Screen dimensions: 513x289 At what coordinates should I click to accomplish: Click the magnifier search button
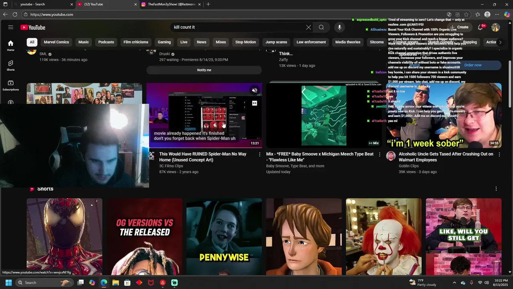(321, 27)
